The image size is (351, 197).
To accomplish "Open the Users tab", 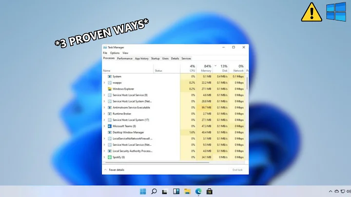I will coord(165,59).
